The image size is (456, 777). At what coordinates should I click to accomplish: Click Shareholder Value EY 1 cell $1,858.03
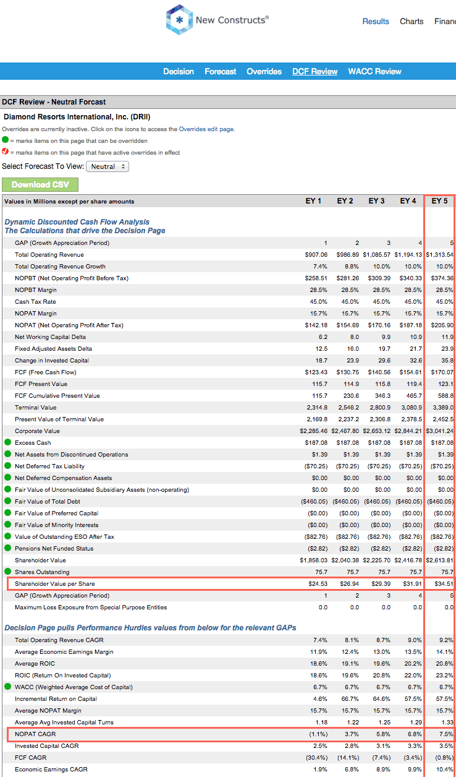pos(314,560)
